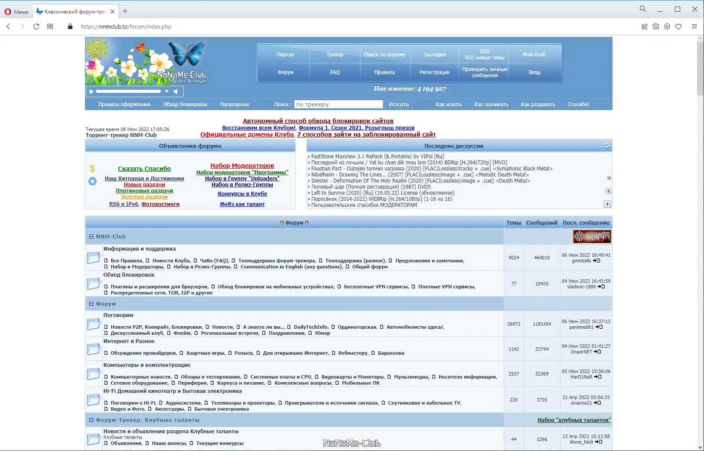Click the dollar icon in forum announcements

(x=92, y=169)
